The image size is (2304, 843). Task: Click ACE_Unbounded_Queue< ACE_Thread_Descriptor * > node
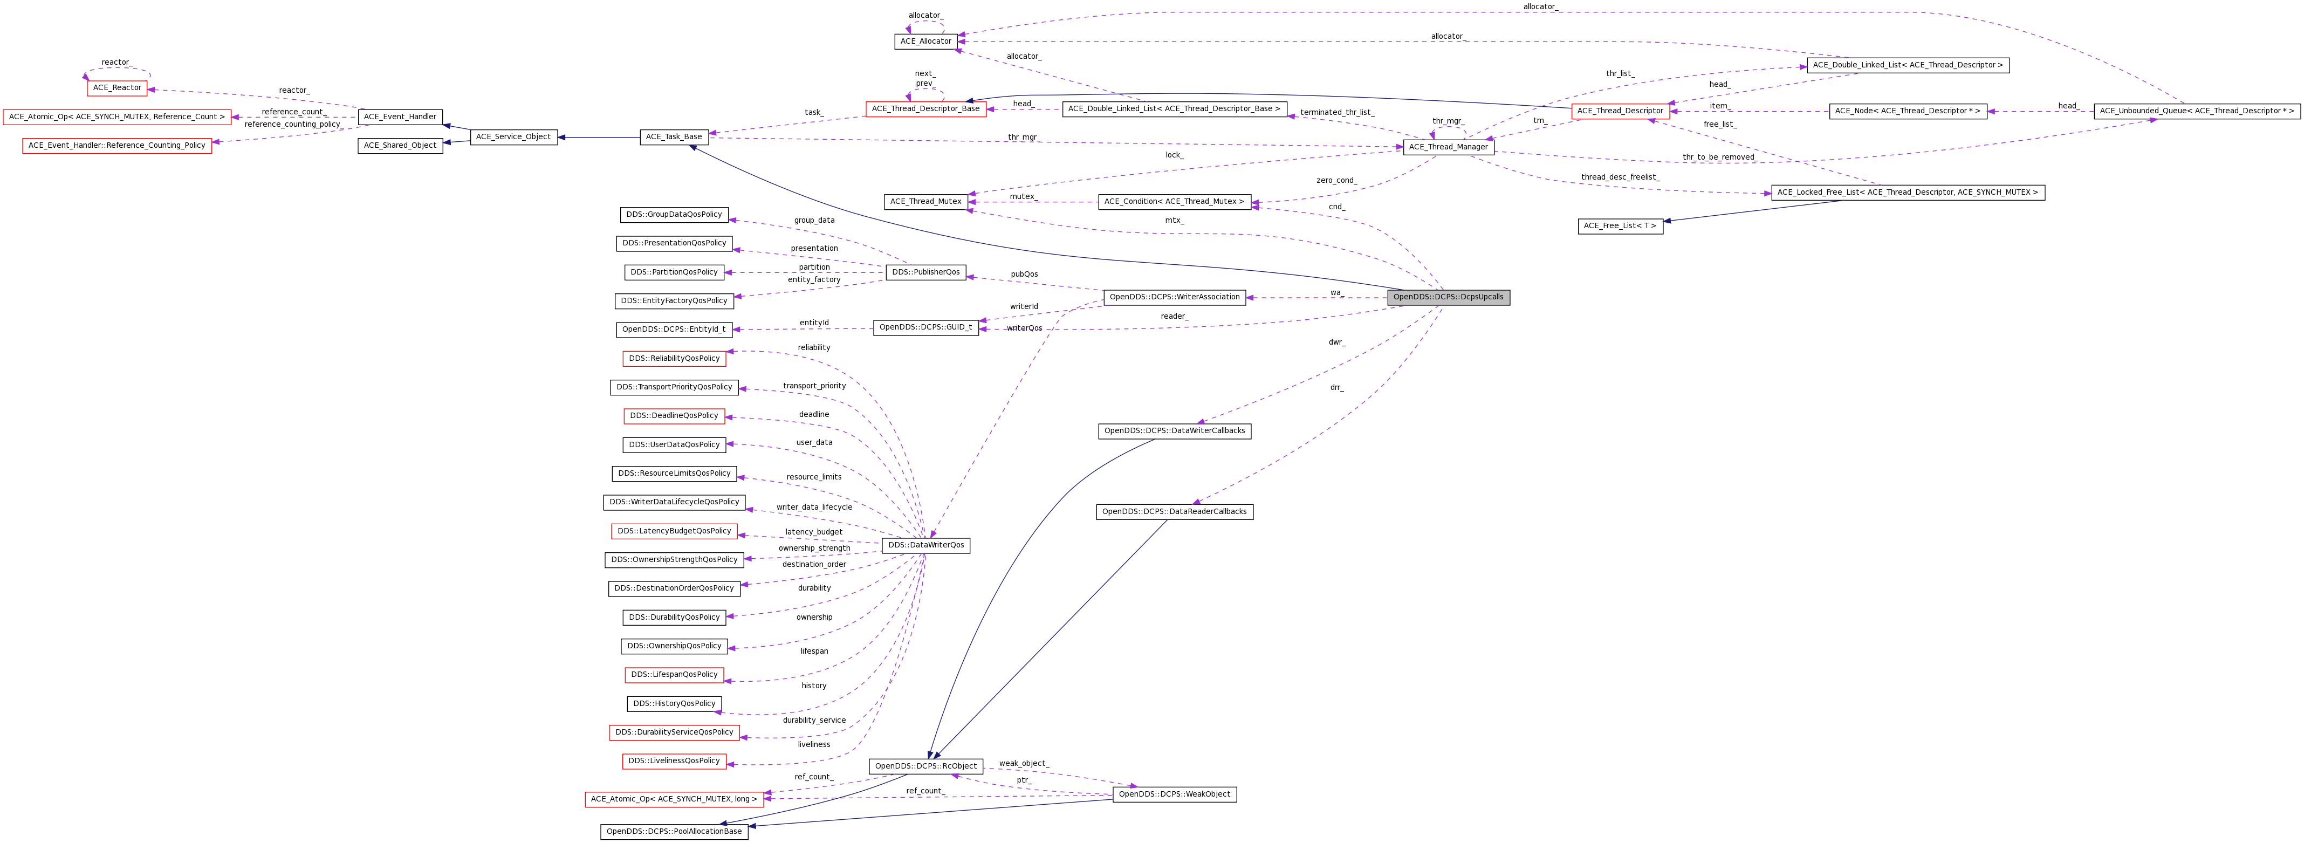2197,111
